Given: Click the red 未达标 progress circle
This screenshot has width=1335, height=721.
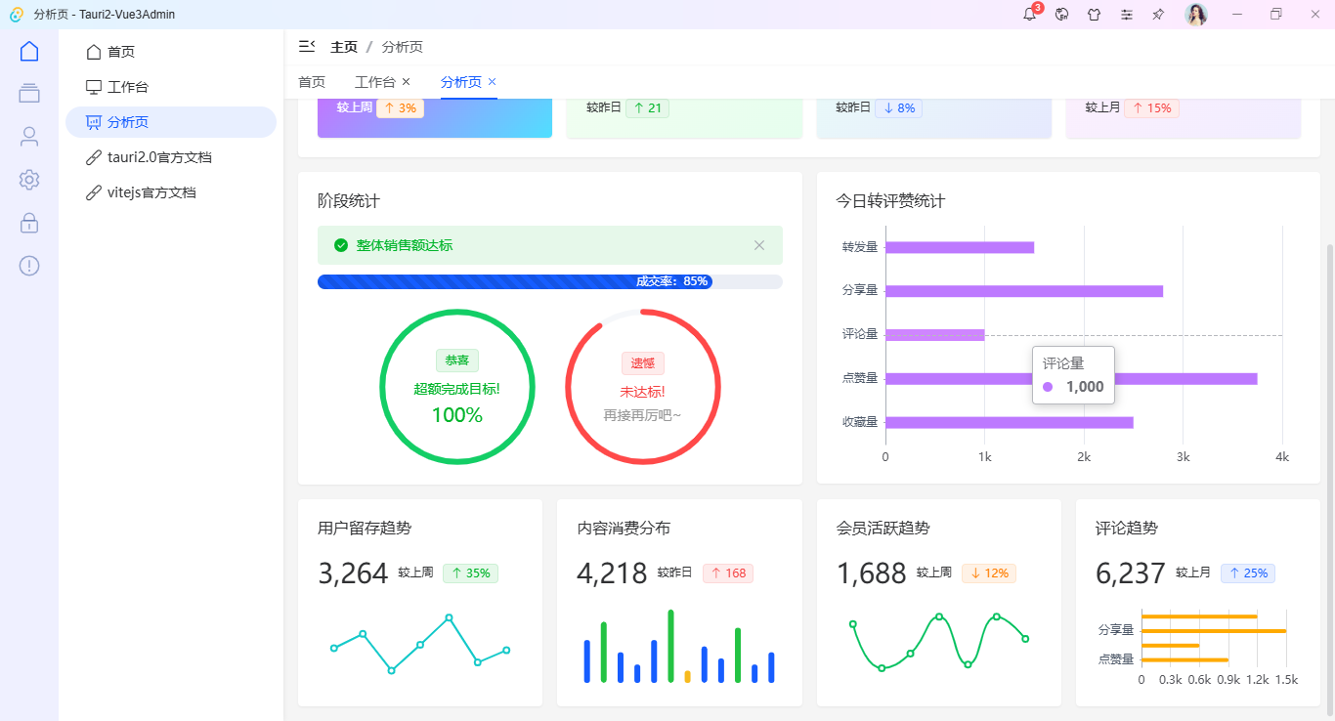Looking at the screenshot, I should click(x=643, y=387).
